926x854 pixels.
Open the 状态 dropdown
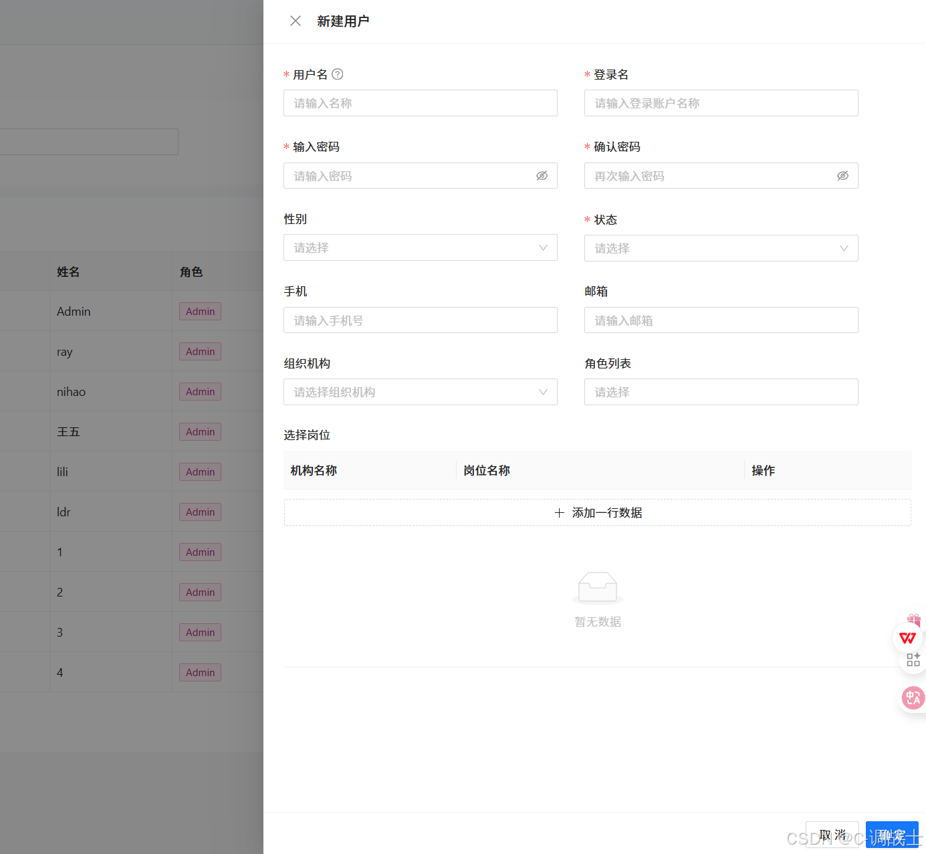pyautogui.click(x=721, y=248)
